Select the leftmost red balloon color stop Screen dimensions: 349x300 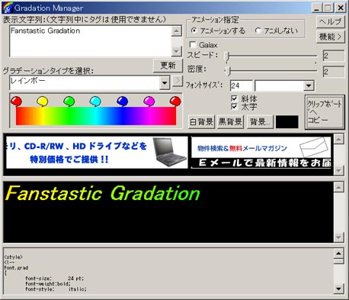pos(16,102)
